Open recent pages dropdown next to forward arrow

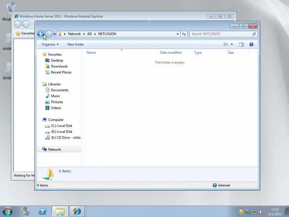(54, 34)
